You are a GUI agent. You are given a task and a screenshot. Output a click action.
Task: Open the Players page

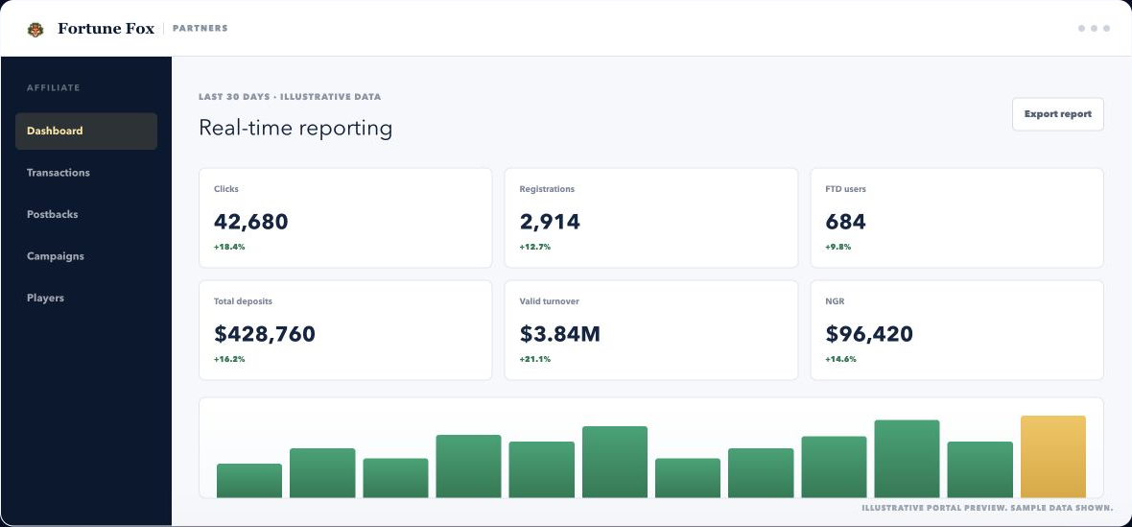point(45,298)
